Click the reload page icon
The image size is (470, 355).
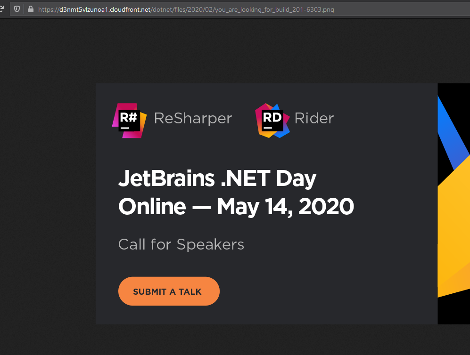(x=1, y=9)
